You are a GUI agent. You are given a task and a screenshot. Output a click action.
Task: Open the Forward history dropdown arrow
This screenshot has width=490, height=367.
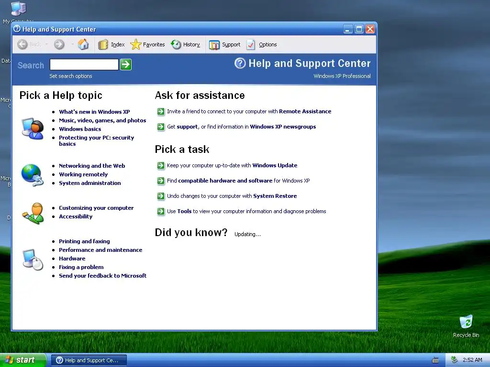point(73,44)
